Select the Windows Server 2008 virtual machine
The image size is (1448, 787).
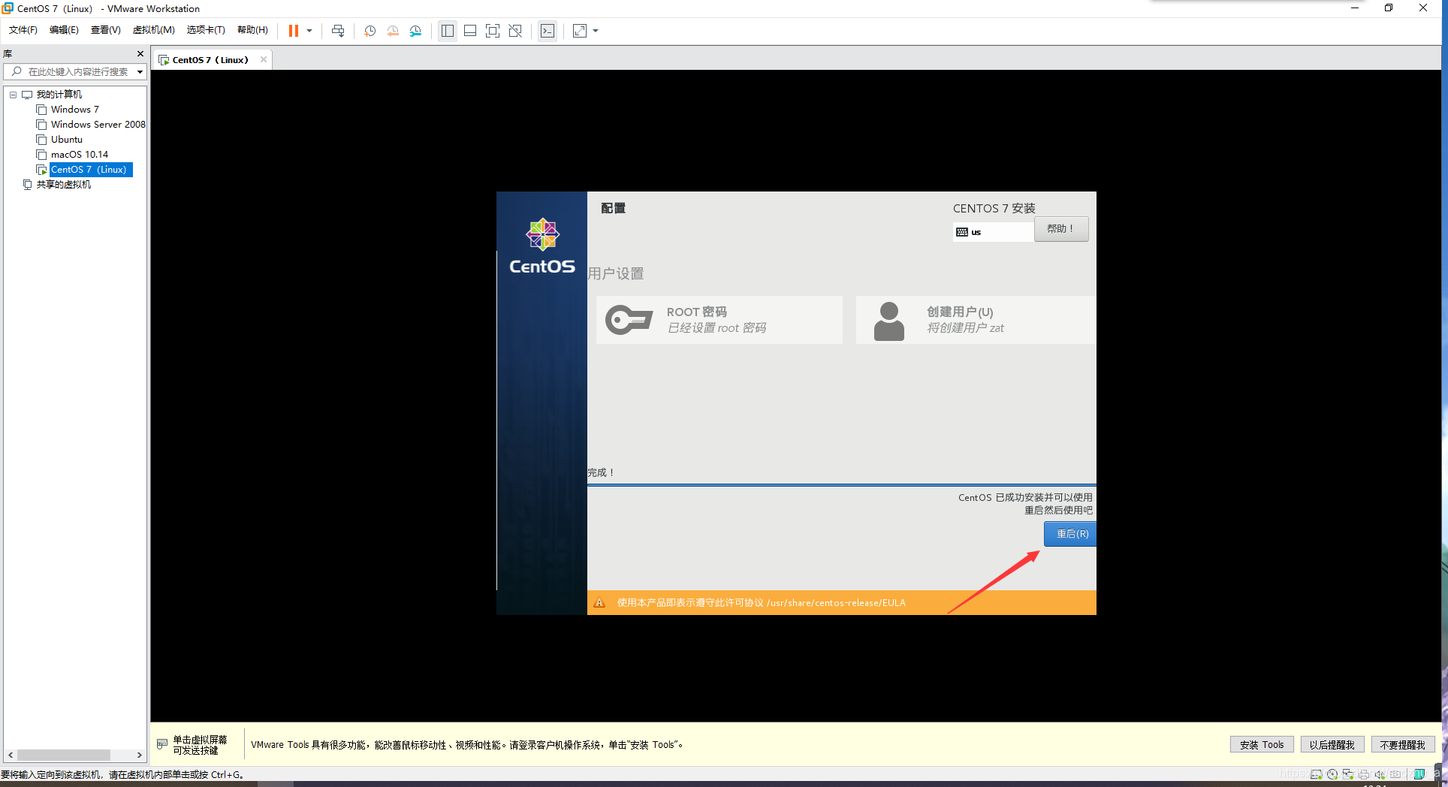click(98, 125)
